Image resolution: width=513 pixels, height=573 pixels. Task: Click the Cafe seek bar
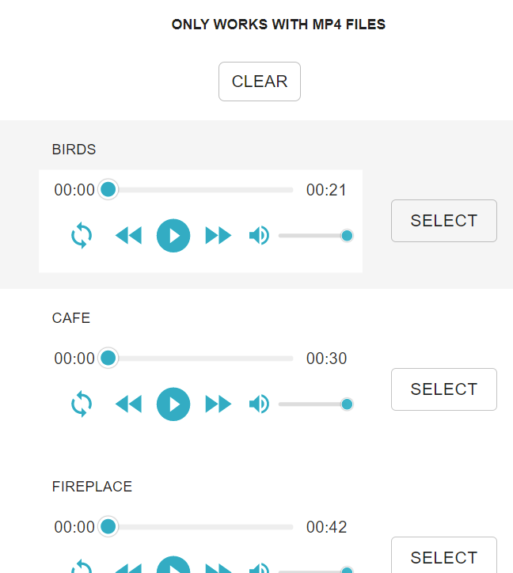pyautogui.click(x=200, y=359)
